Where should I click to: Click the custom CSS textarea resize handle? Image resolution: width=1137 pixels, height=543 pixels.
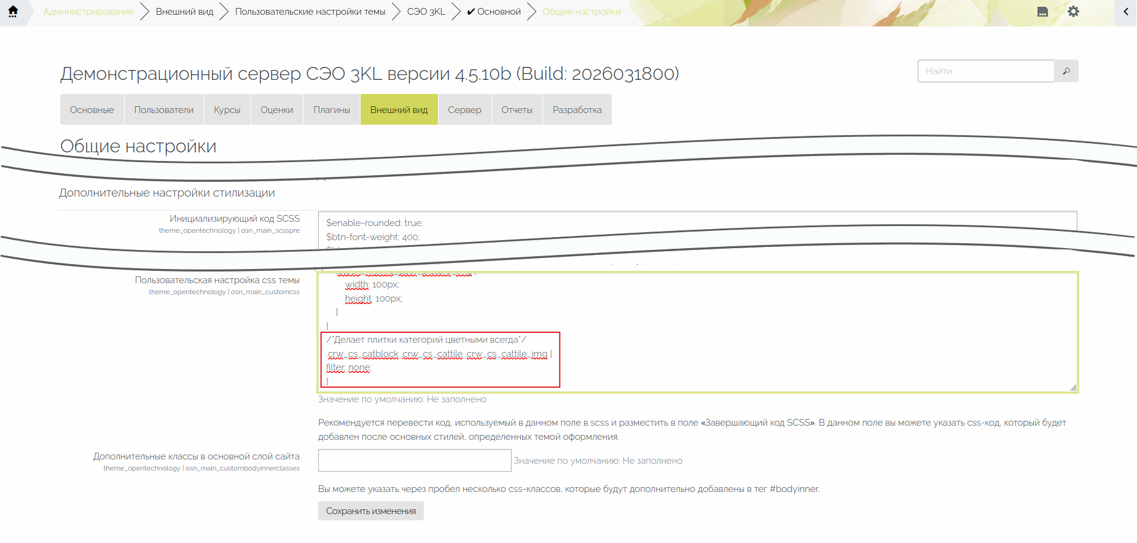[1073, 387]
